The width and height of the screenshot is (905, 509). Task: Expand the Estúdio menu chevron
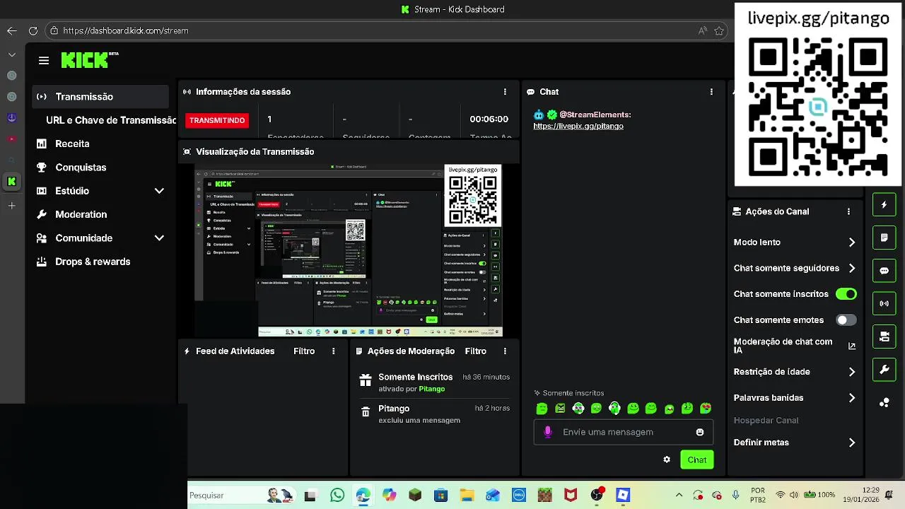tap(159, 191)
